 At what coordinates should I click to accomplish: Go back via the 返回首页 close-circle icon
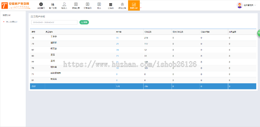[41, 4]
